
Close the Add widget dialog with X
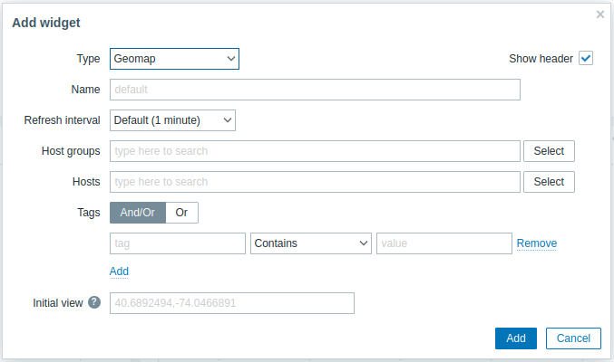(x=599, y=14)
